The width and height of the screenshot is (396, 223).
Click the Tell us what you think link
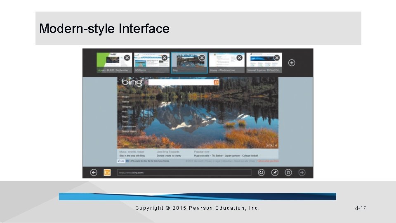point(268,161)
